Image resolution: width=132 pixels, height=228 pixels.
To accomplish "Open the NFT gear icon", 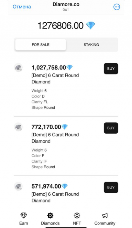I will pos(77,215).
